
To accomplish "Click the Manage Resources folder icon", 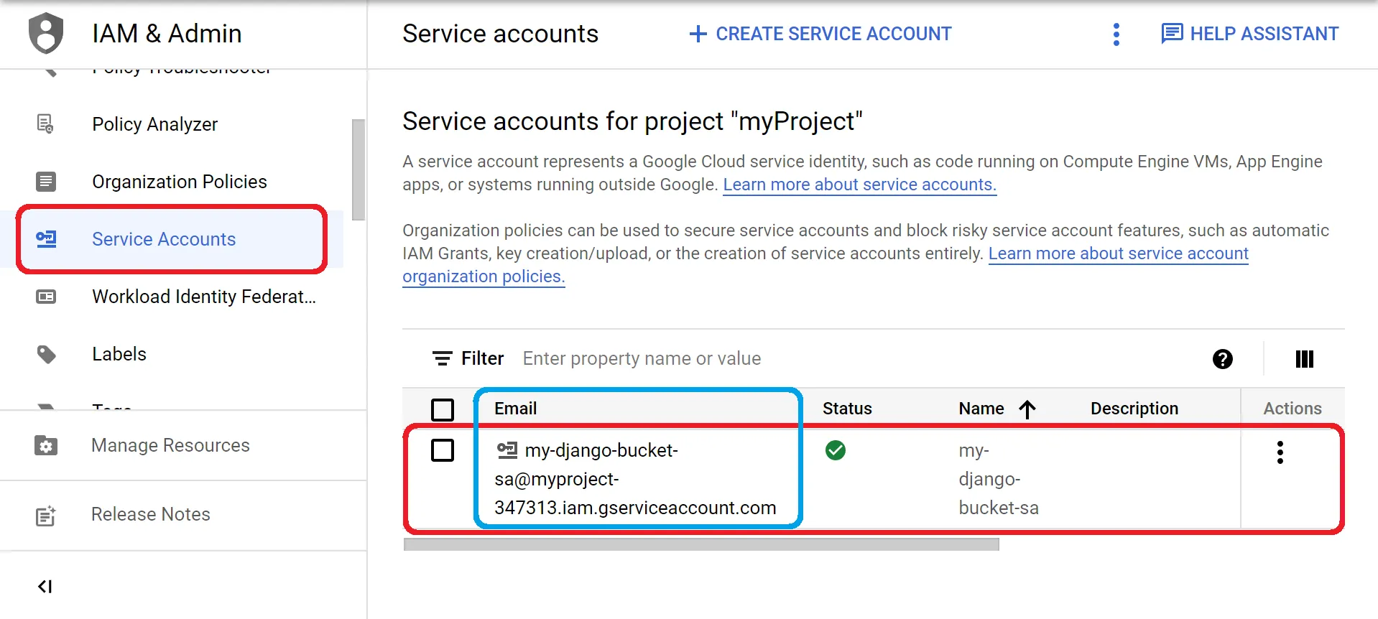I will tap(46, 445).
